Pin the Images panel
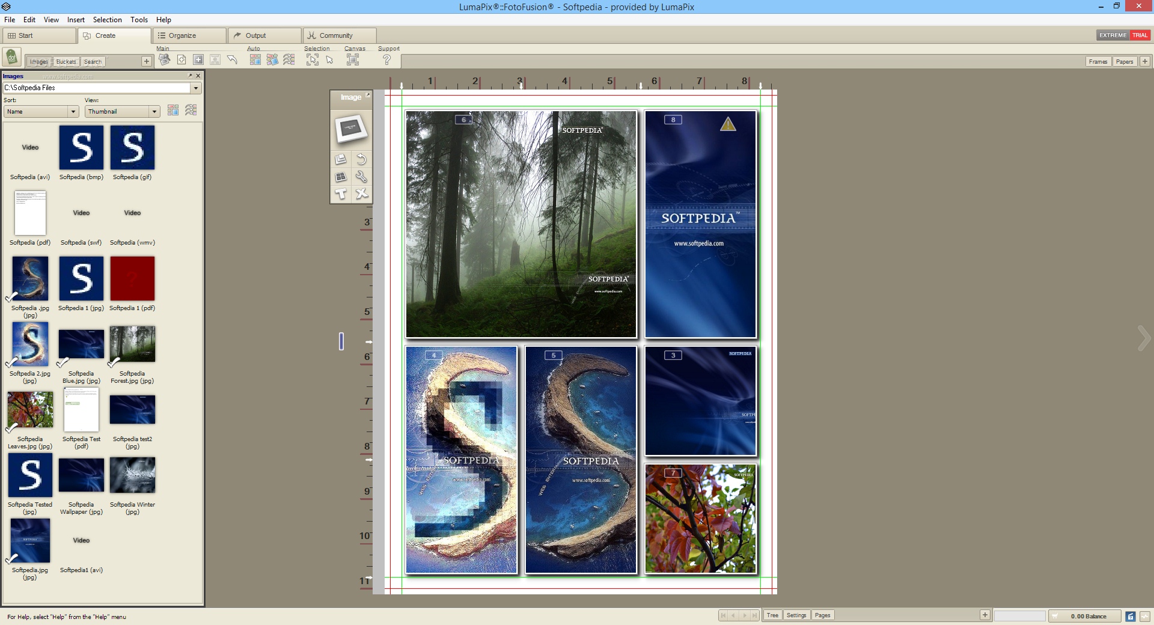Image resolution: width=1154 pixels, height=625 pixels. (191, 76)
